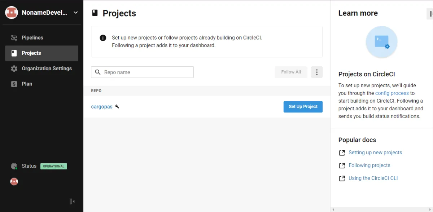This screenshot has width=433, height=212.
Task: Expand the organization switcher chevron
Action: [76, 13]
